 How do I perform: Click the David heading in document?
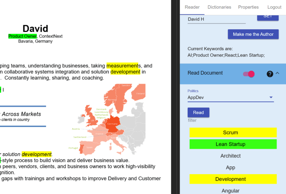coord(35,29)
